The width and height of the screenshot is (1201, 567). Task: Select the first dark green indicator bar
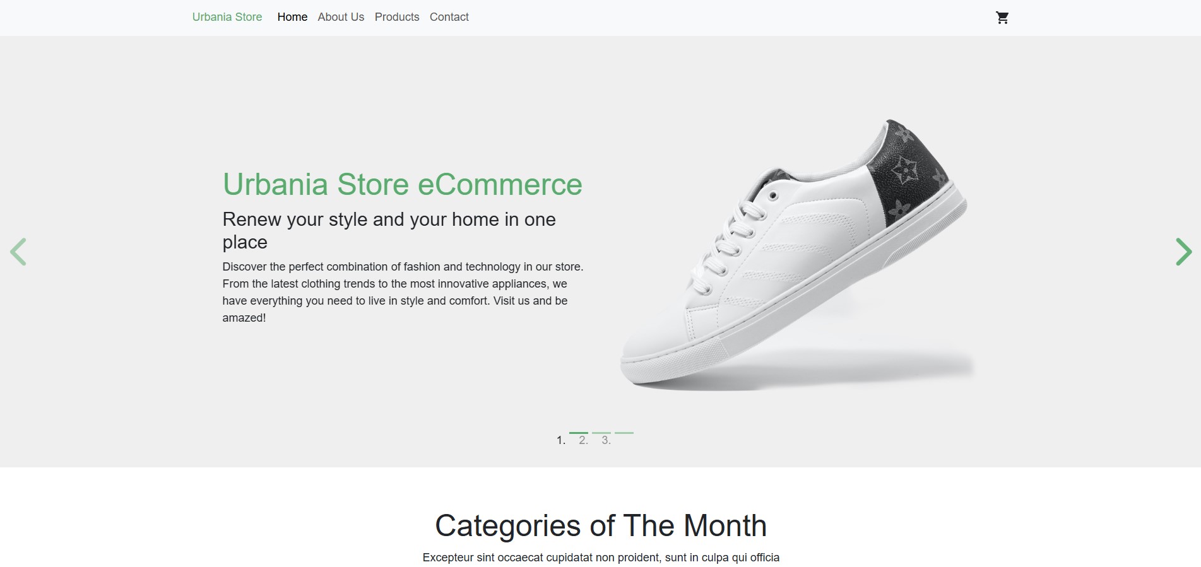tap(578, 433)
